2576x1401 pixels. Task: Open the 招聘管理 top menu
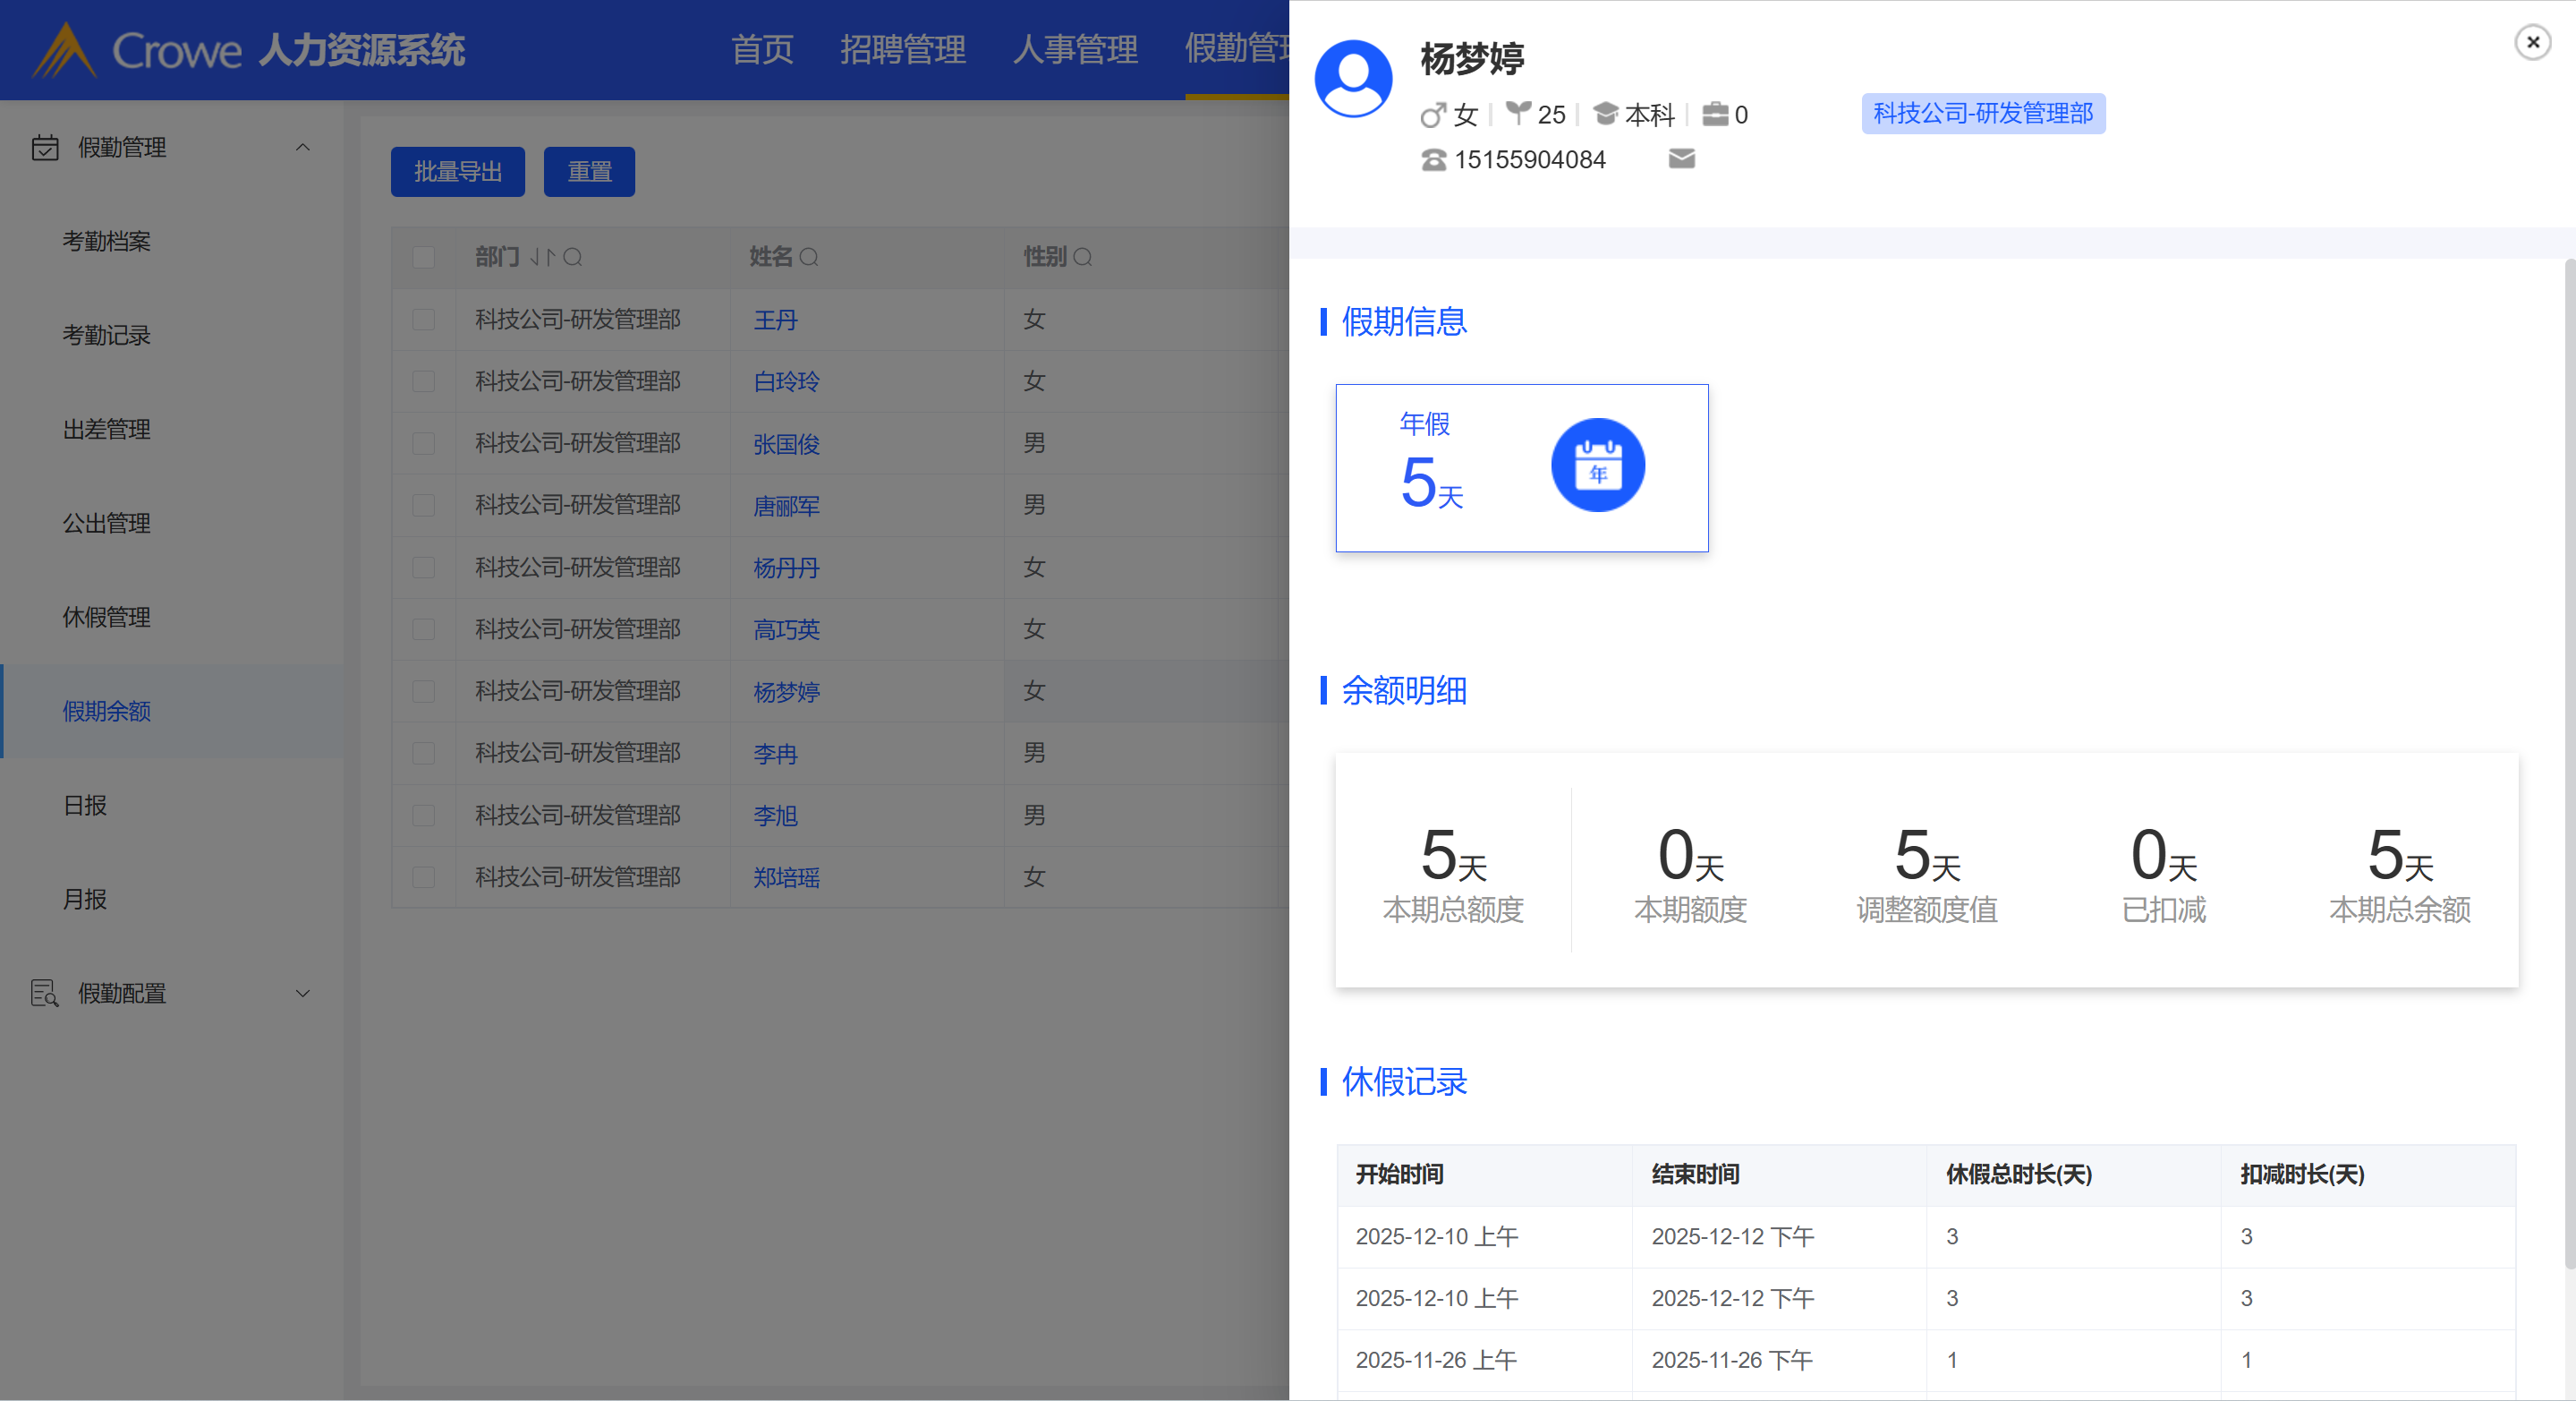click(902, 49)
